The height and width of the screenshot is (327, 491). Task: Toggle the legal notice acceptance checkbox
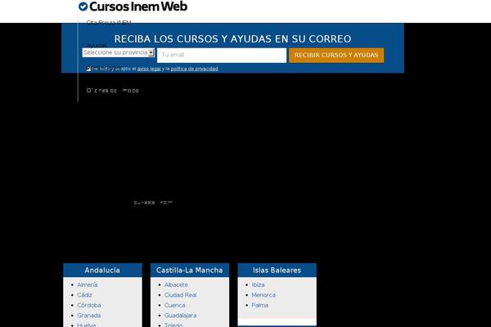[88, 69]
